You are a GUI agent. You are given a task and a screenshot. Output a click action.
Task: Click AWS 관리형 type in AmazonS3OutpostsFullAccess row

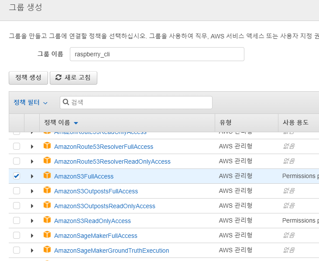pos(236,191)
